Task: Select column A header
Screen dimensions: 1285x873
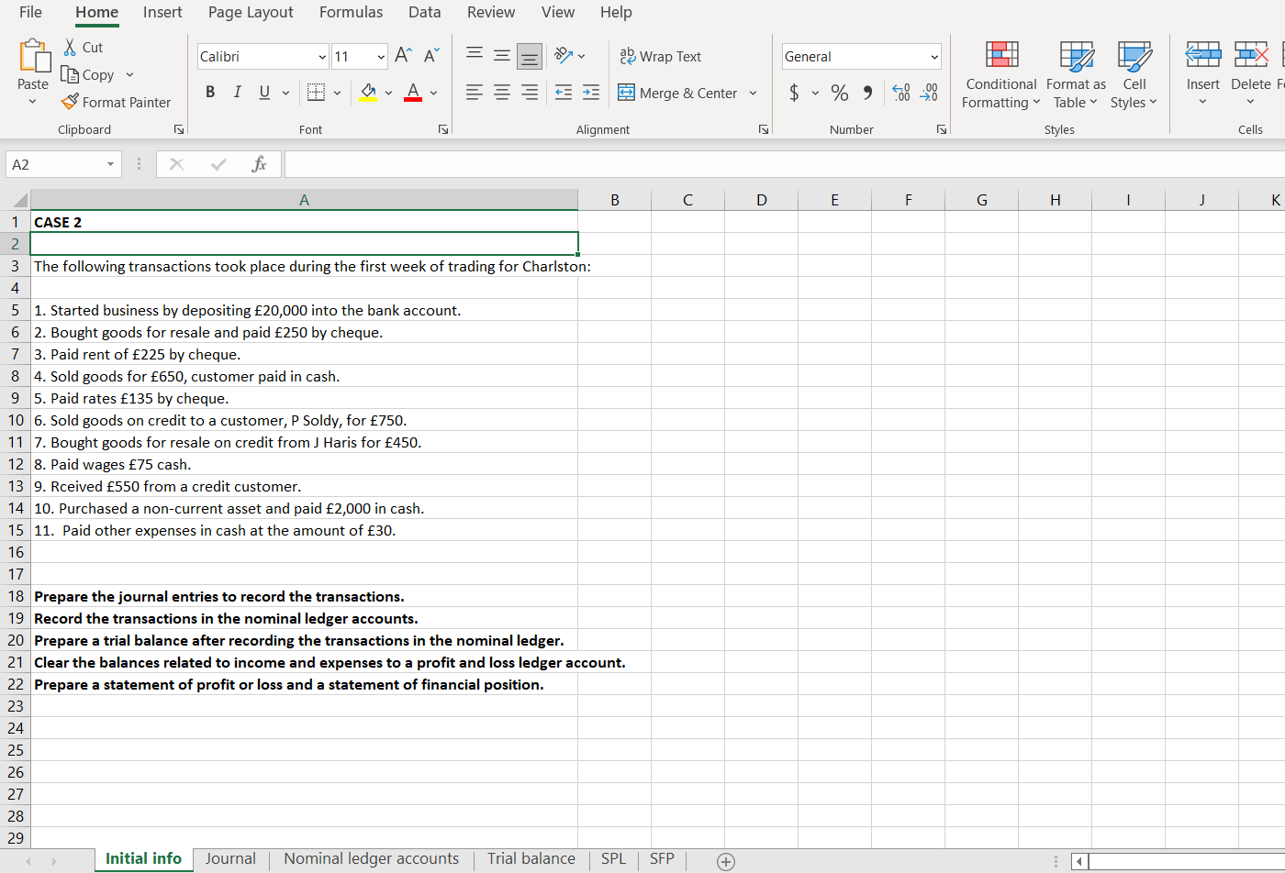Action: point(304,200)
